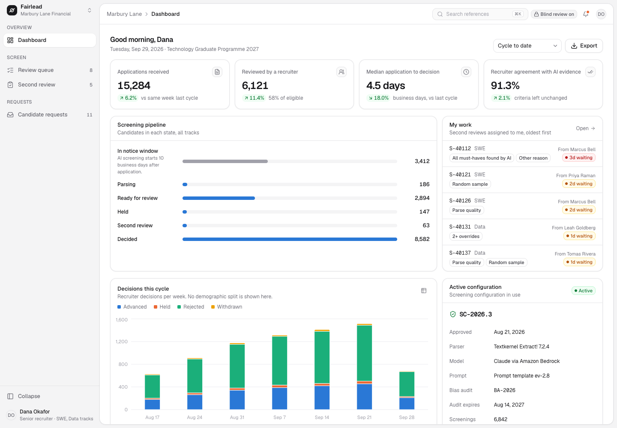Image resolution: width=617 pixels, height=428 pixels.
Task: Click the Review queue list icon
Action: (x=10, y=70)
